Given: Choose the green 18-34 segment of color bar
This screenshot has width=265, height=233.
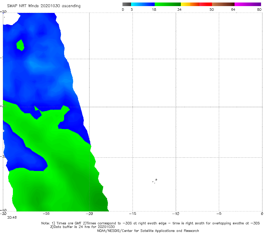Looking at the screenshot, I should click(168, 4).
